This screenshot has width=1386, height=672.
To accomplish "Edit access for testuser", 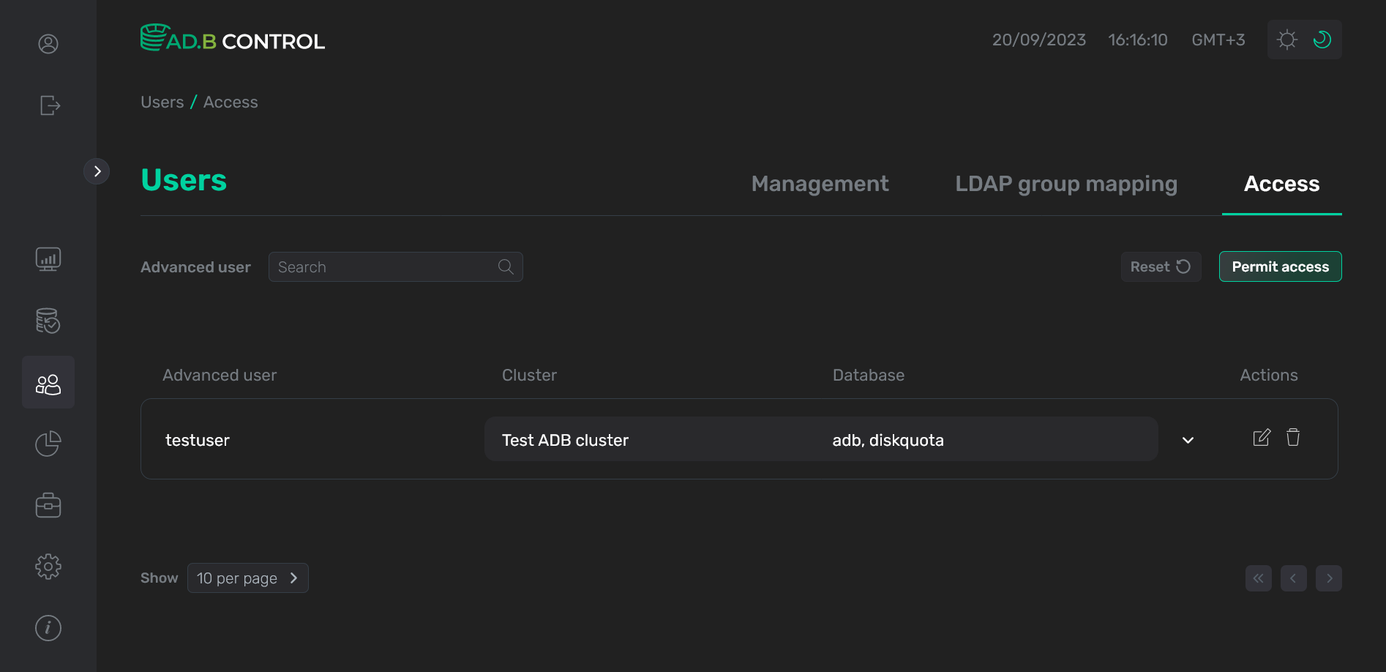I will tap(1262, 438).
